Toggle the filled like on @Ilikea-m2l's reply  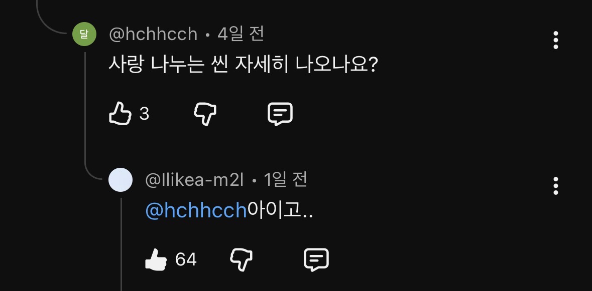pos(156,259)
